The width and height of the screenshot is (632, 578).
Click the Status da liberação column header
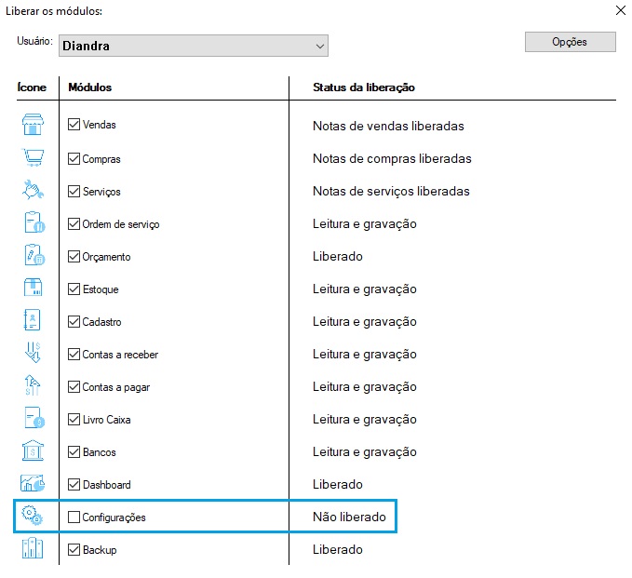click(x=363, y=87)
